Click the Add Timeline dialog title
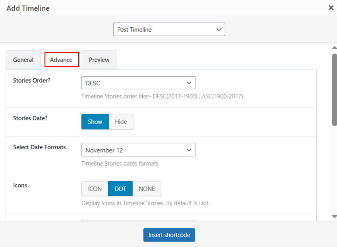 28,8
